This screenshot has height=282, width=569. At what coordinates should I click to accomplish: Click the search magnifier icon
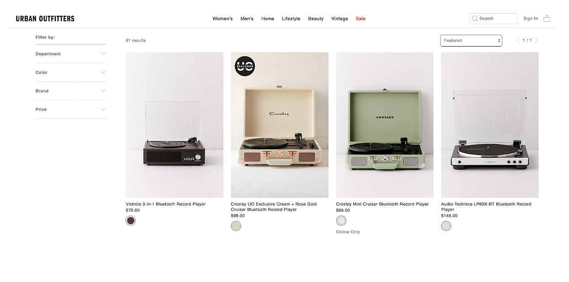coord(475,19)
